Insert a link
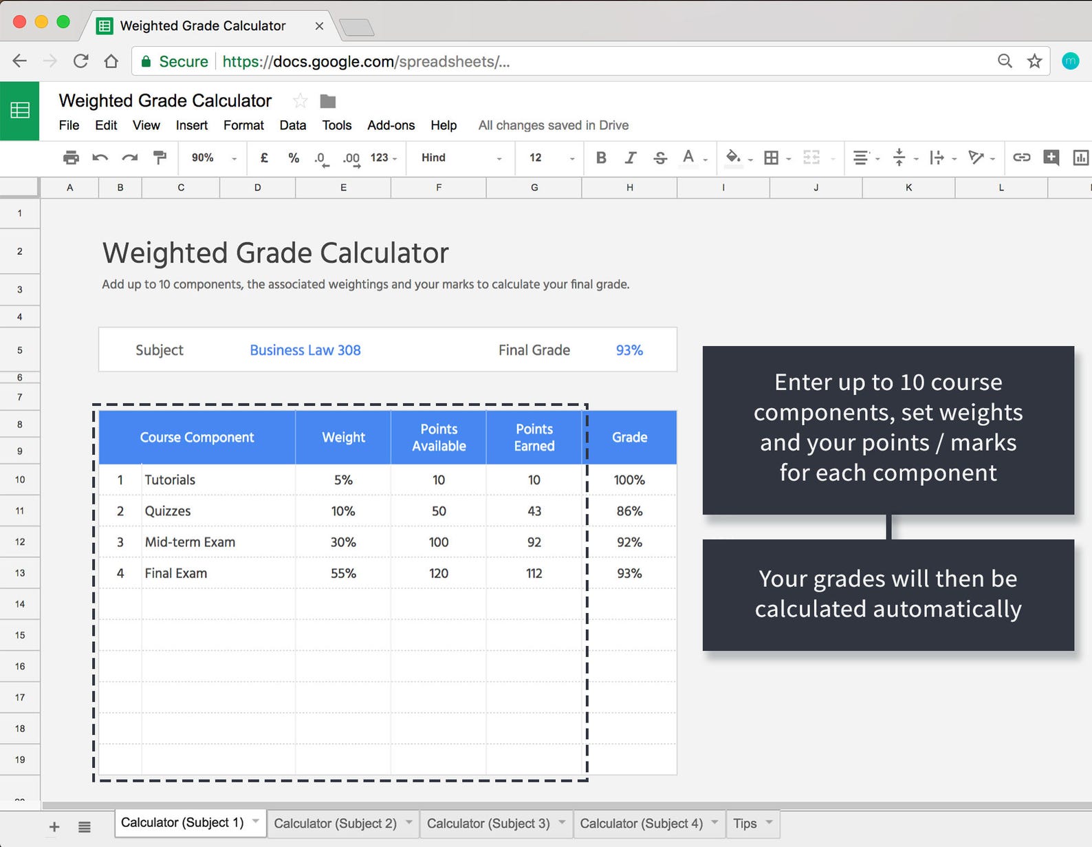The width and height of the screenshot is (1092, 847). (x=1022, y=158)
